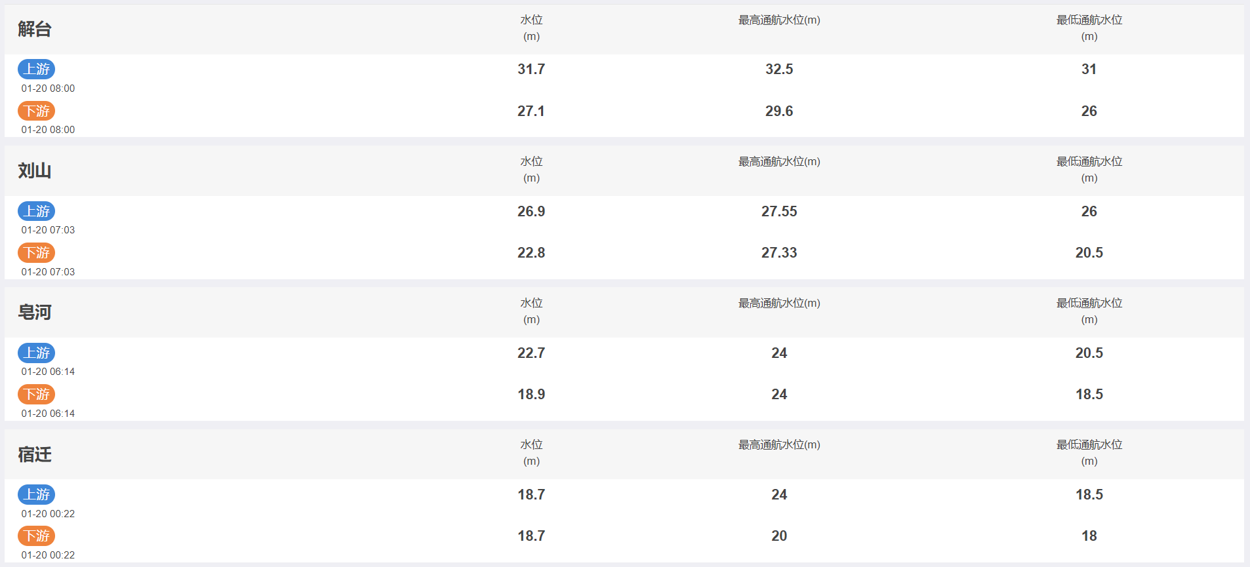The width and height of the screenshot is (1250, 567).
Task: Click the 01-20 07:03 timestamp under 刘山 上游
Action: (x=48, y=230)
